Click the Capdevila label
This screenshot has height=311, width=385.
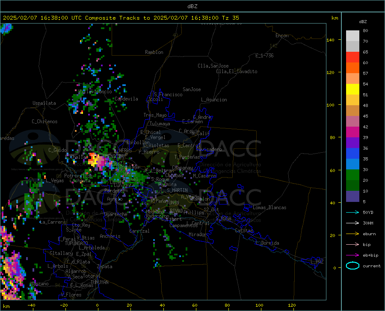point(126,99)
